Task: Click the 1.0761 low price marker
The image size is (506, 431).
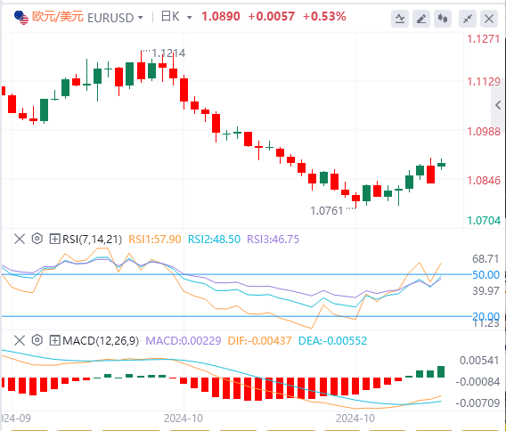Action: point(327,211)
